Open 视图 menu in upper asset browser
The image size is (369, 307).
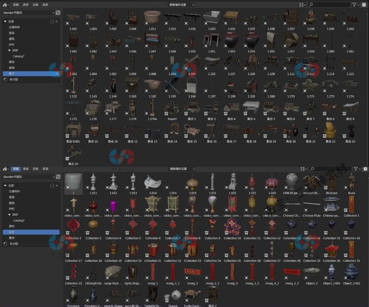16,5
